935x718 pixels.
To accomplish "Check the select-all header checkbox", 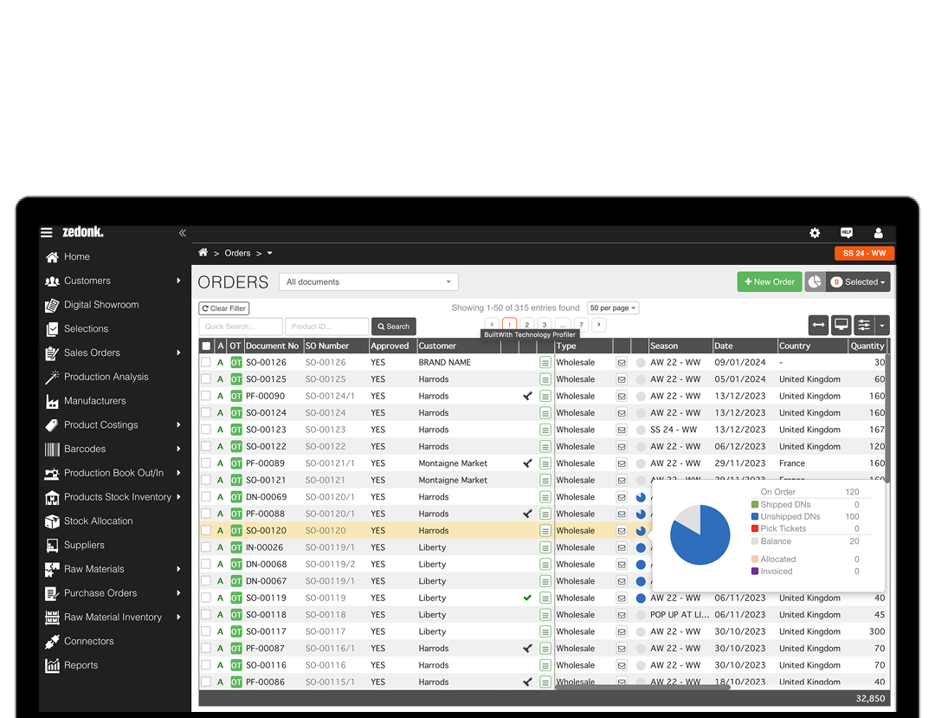I will (206, 346).
